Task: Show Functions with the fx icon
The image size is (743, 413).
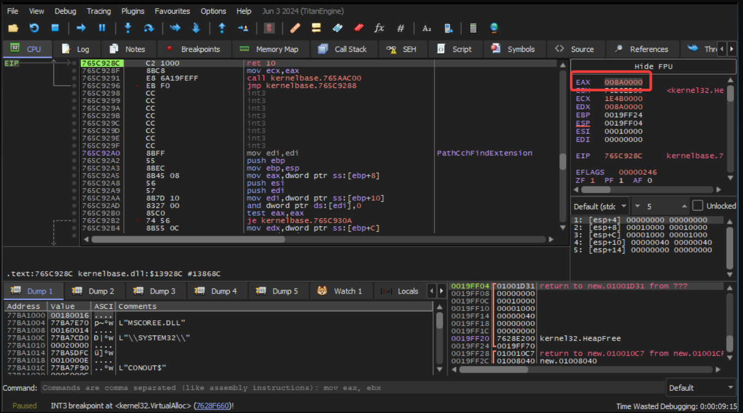Action: click(x=379, y=28)
